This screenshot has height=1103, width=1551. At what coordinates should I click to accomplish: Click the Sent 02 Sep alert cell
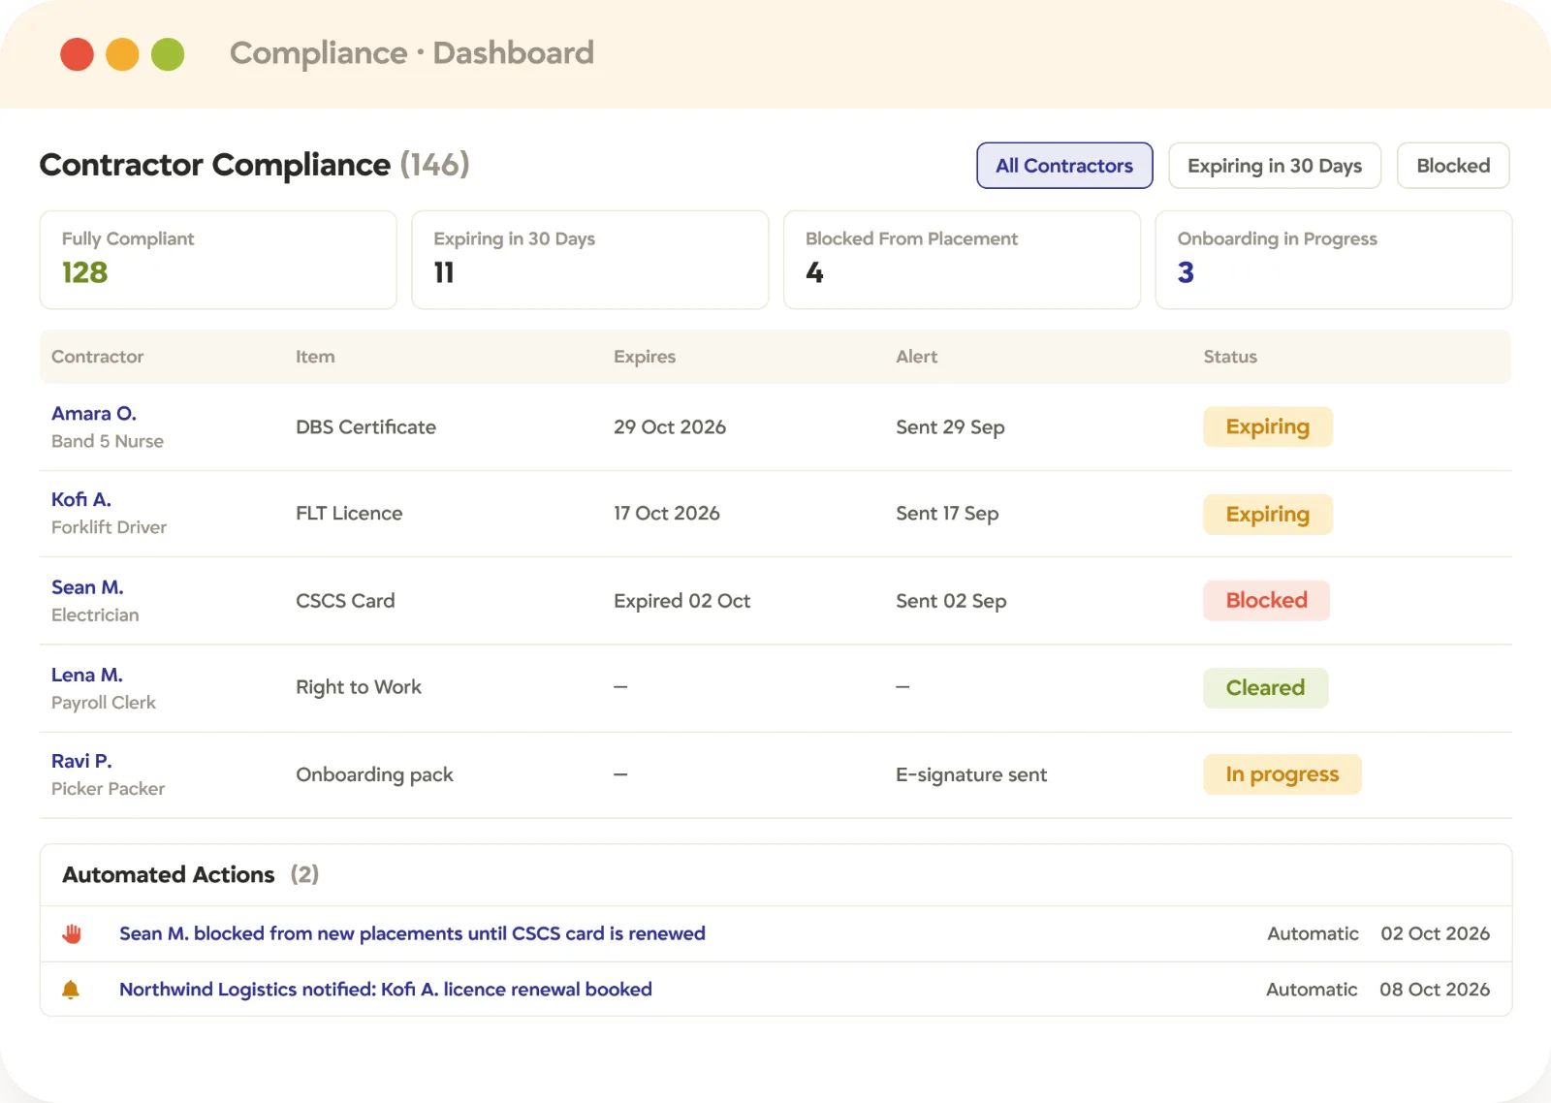tap(951, 601)
